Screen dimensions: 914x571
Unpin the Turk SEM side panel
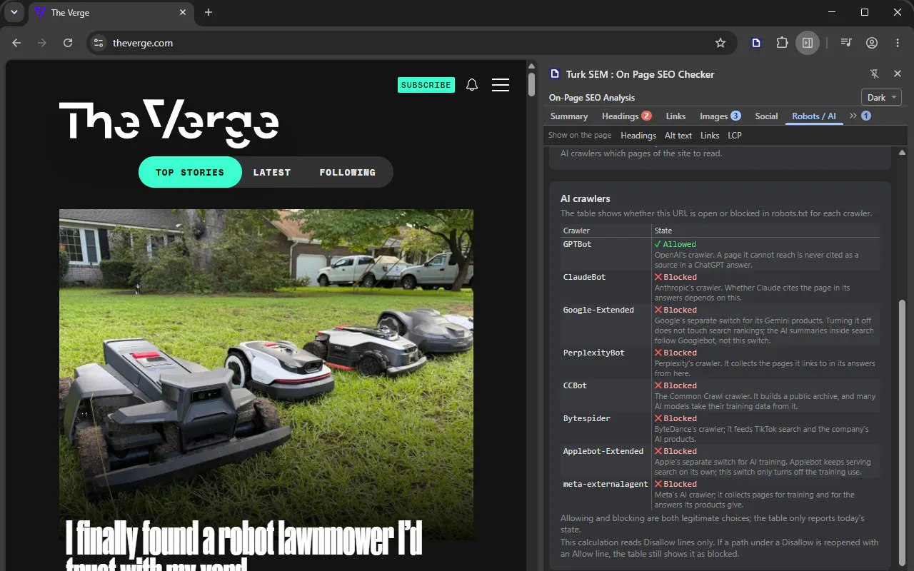[x=874, y=74]
